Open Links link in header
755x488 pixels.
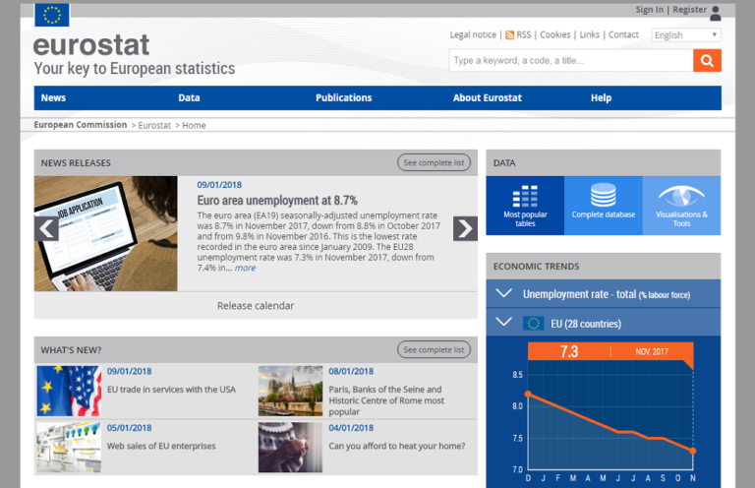(x=590, y=34)
